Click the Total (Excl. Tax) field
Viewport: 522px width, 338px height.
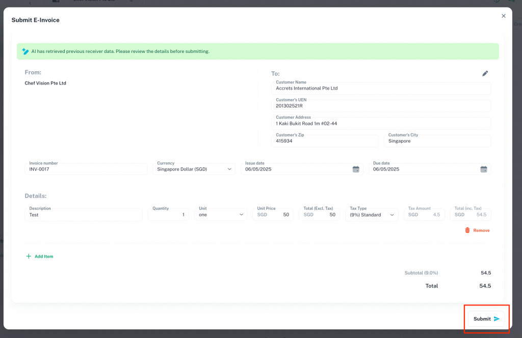(319, 215)
